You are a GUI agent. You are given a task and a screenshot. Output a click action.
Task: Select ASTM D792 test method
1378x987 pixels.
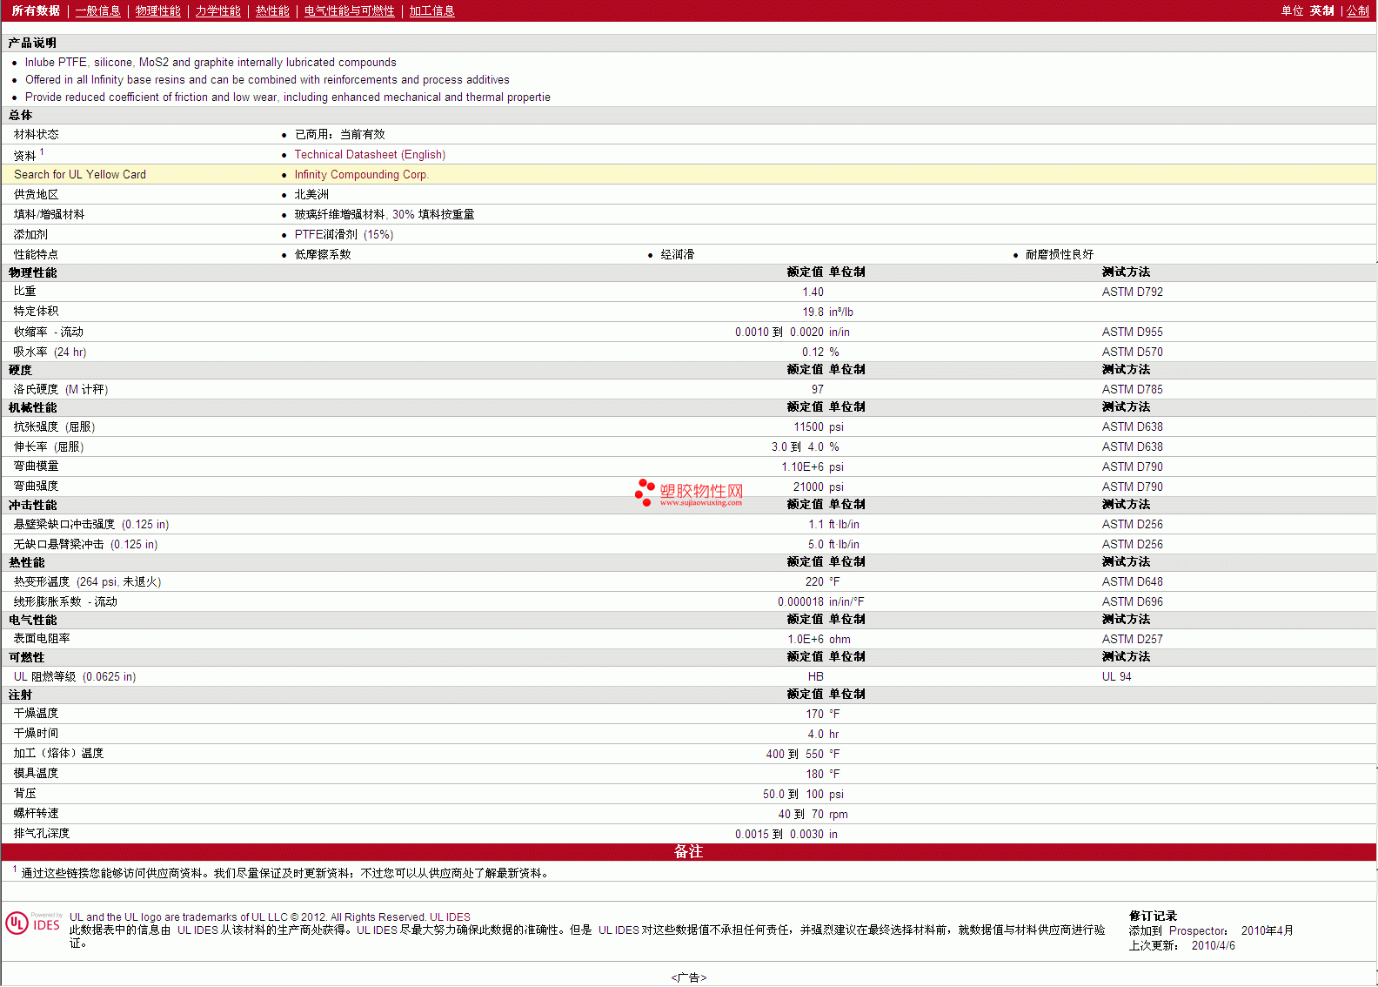pyautogui.click(x=1132, y=292)
